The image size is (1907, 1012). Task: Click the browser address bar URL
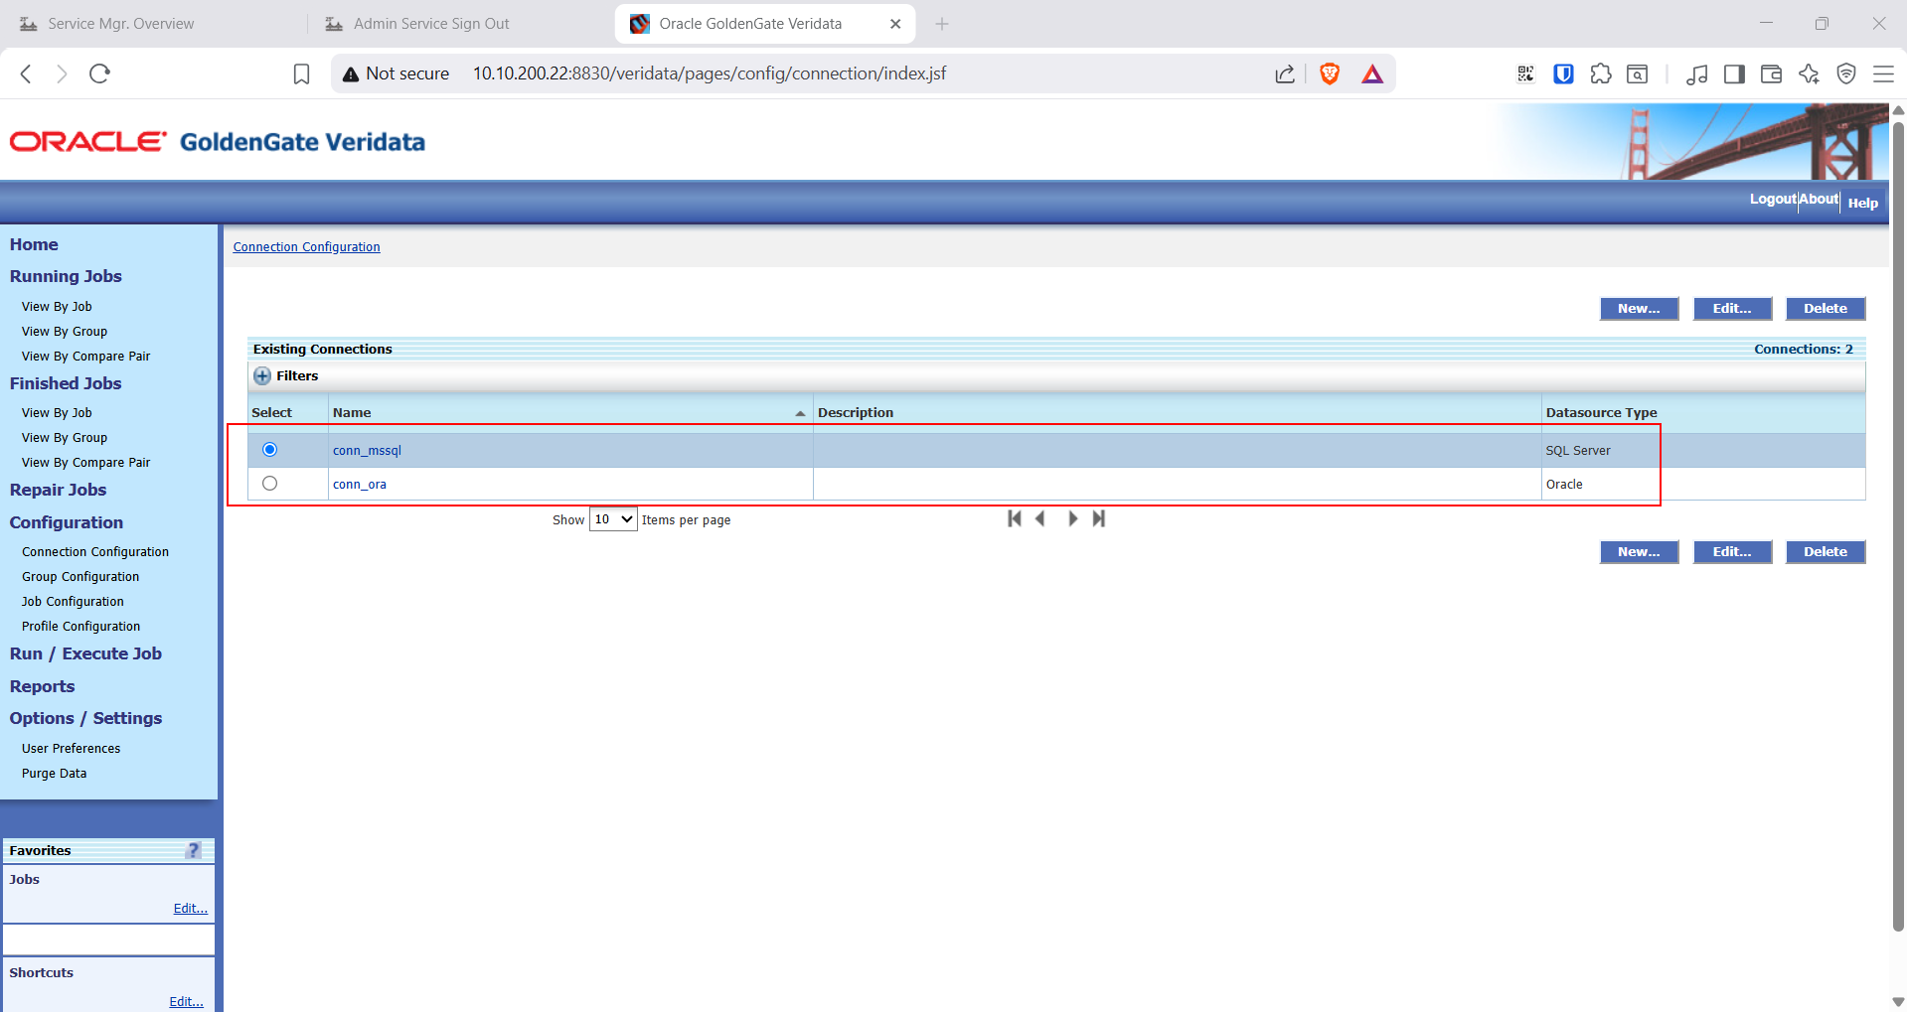710,73
